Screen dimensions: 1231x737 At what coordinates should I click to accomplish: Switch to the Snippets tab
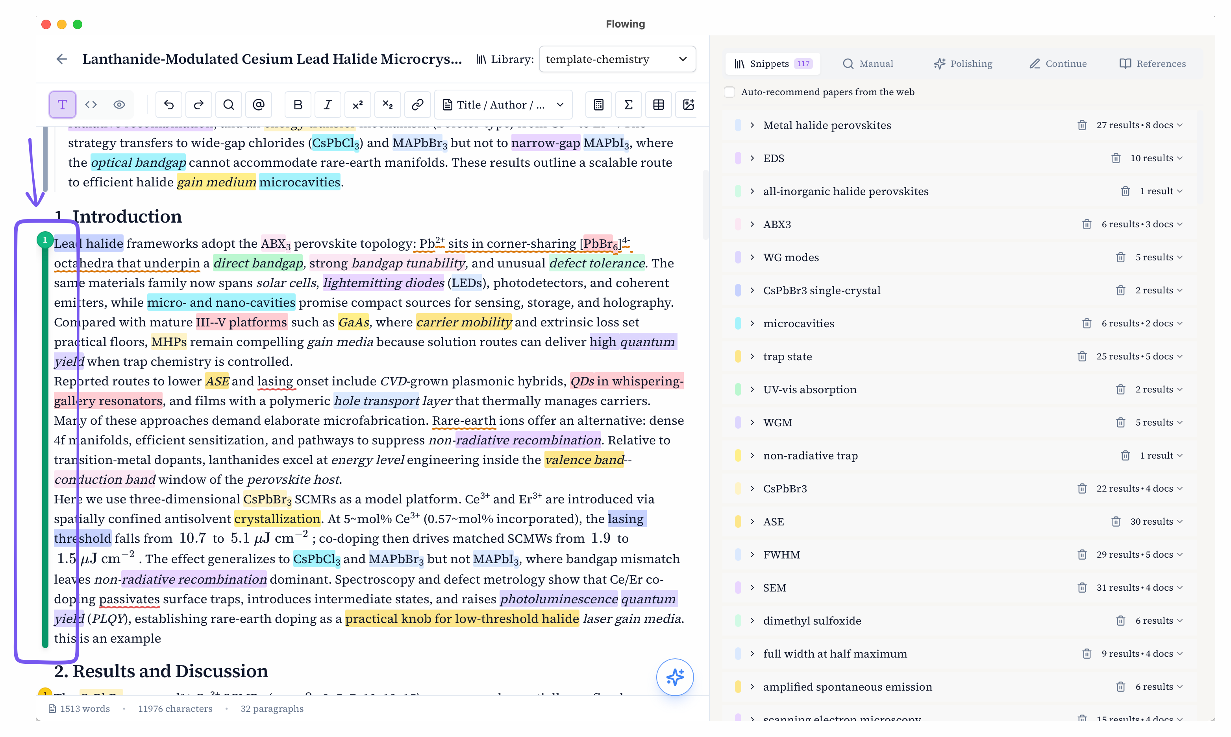[x=773, y=64]
